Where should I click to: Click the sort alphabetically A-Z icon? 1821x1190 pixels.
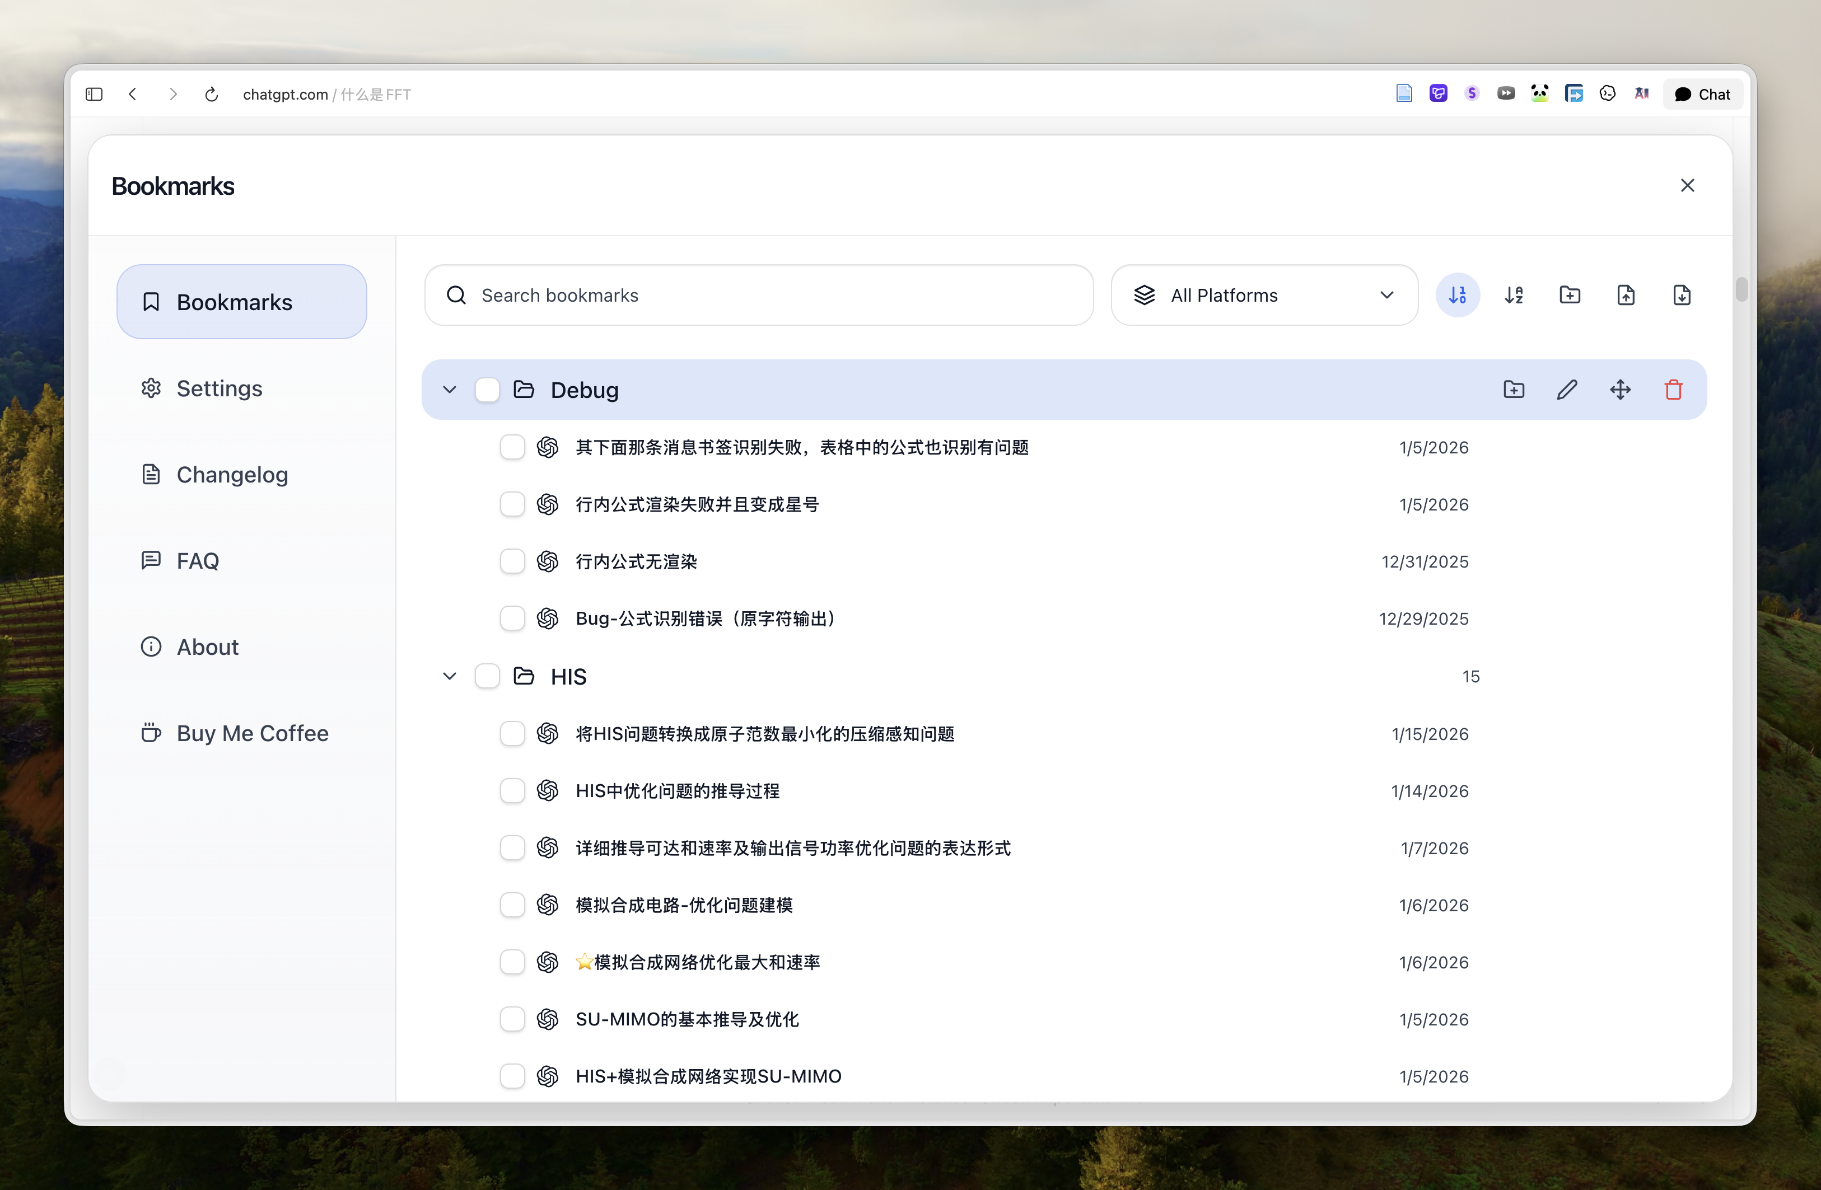1514,295
